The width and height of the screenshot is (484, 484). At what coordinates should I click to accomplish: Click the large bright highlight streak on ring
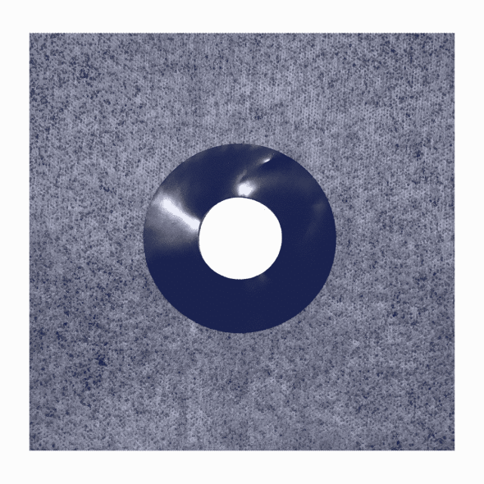[176, 212]
